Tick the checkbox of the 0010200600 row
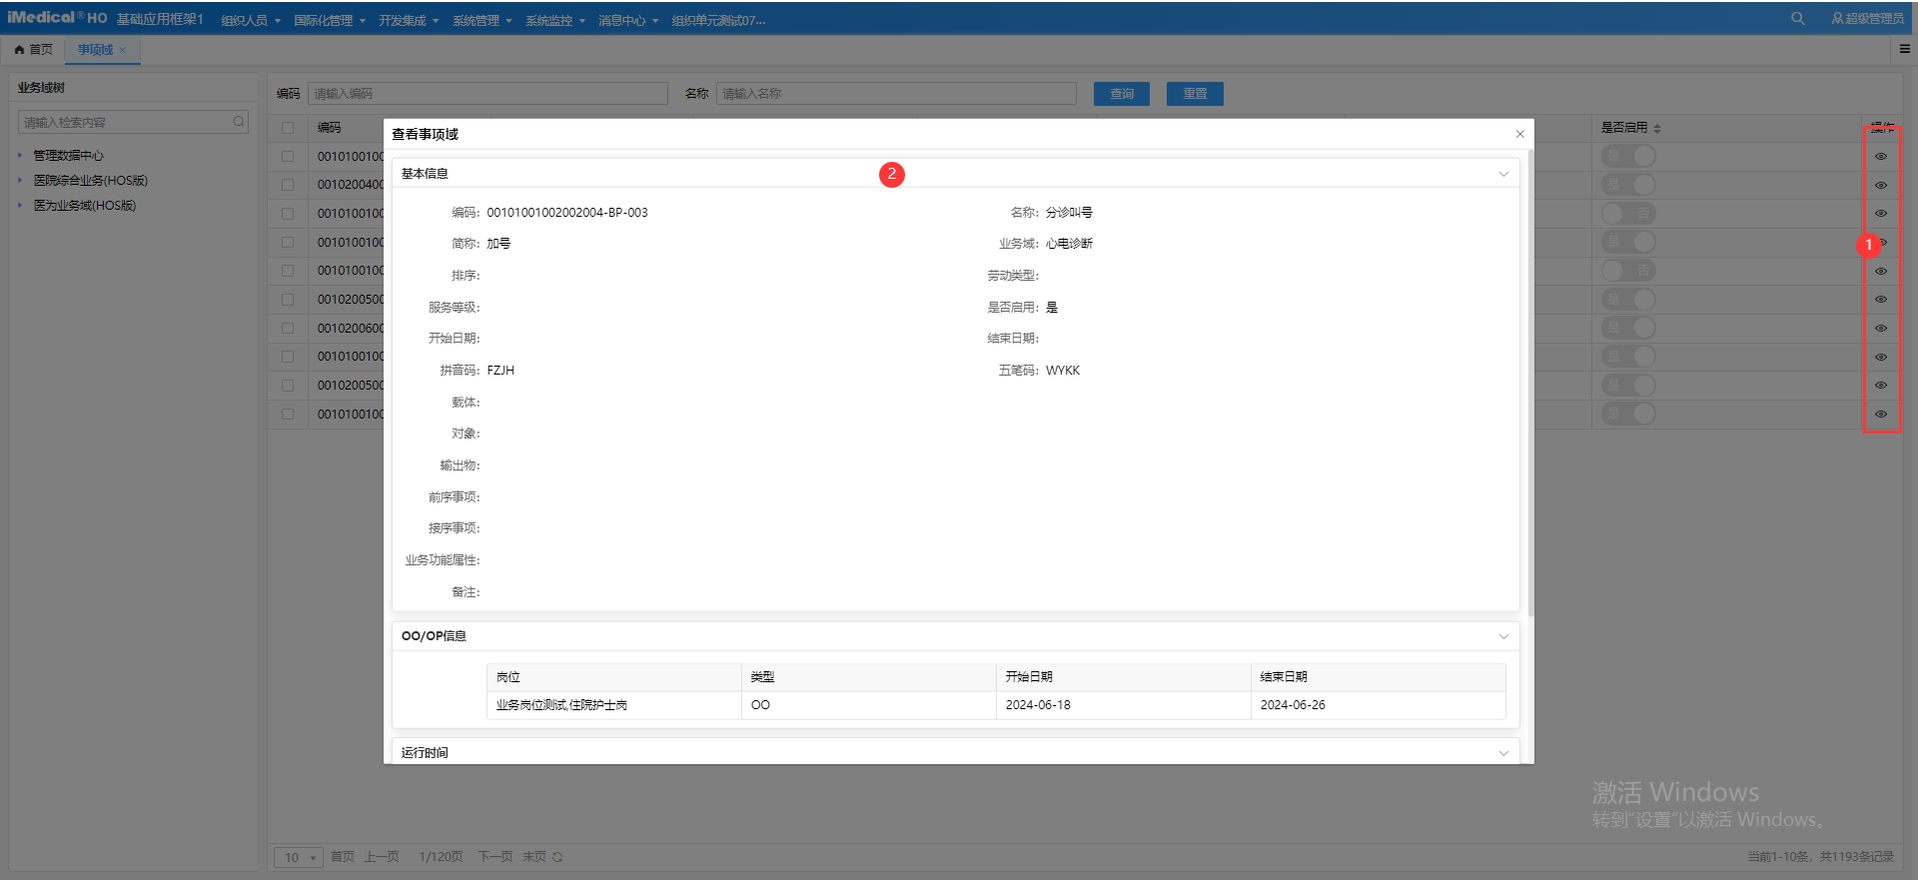 [288, 328]
